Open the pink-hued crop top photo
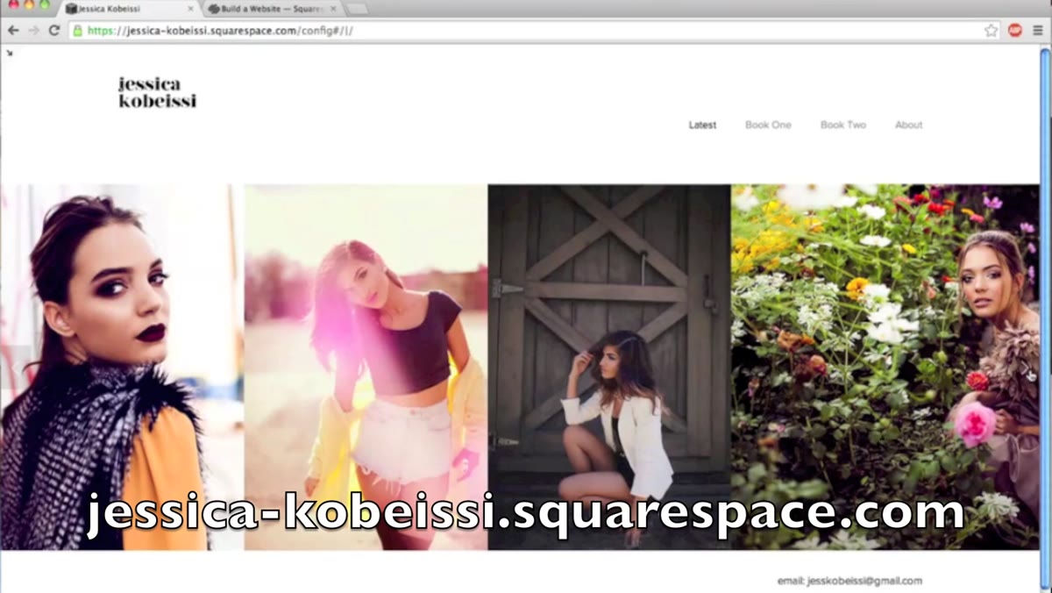This screenshot has height=593, width=1052. (366, 367)
